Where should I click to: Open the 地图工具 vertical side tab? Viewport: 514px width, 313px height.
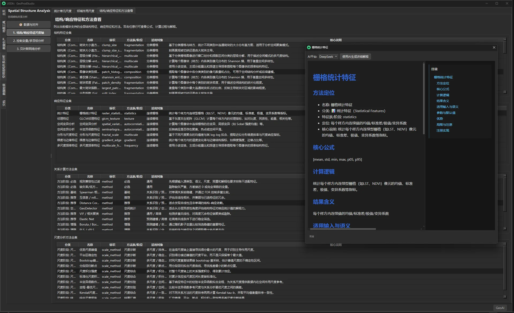pos(4,27)
